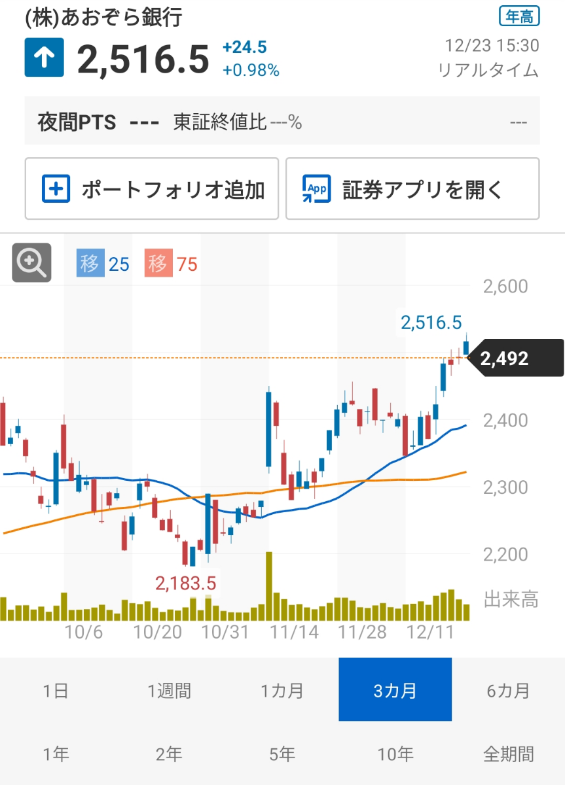
Task: Open 証券アプリを開く button
Action: [x=412, y=189]
